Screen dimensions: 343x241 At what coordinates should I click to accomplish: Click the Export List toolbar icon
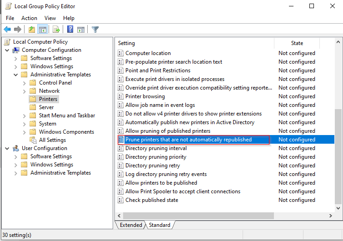click(56, 30)
